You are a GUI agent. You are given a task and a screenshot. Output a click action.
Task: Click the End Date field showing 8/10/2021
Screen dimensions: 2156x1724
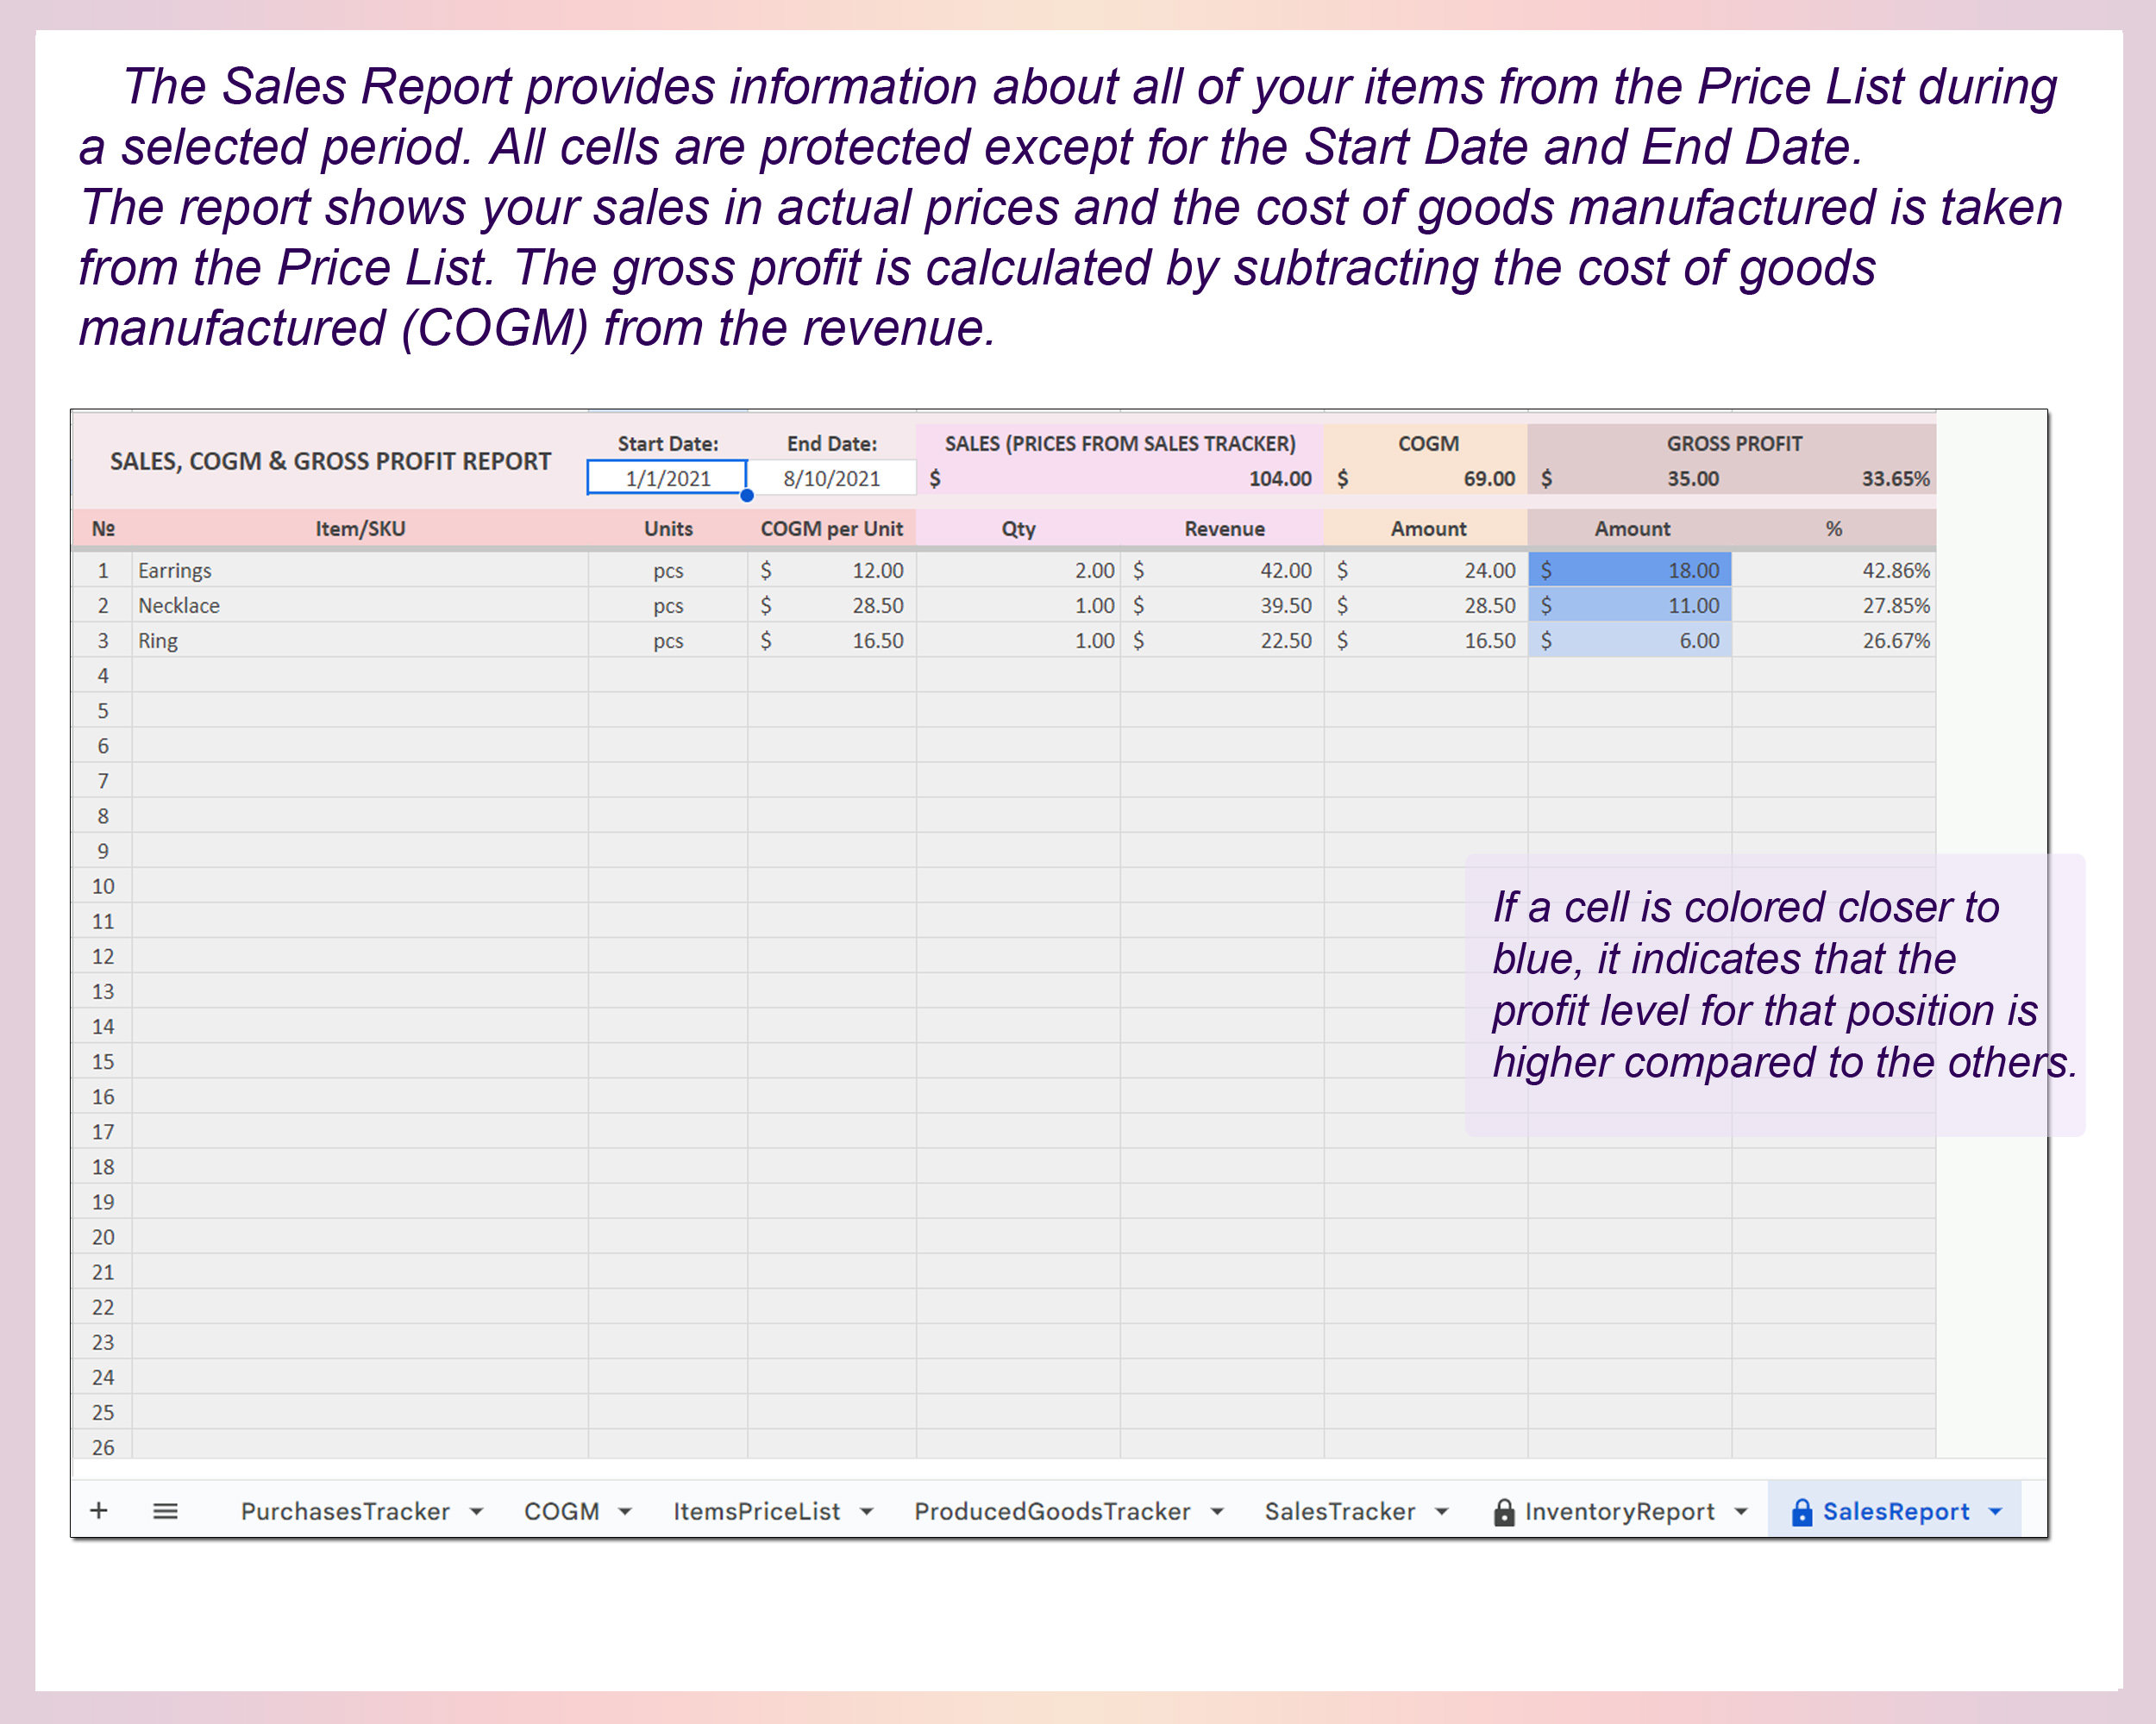(x=832, y=478)
